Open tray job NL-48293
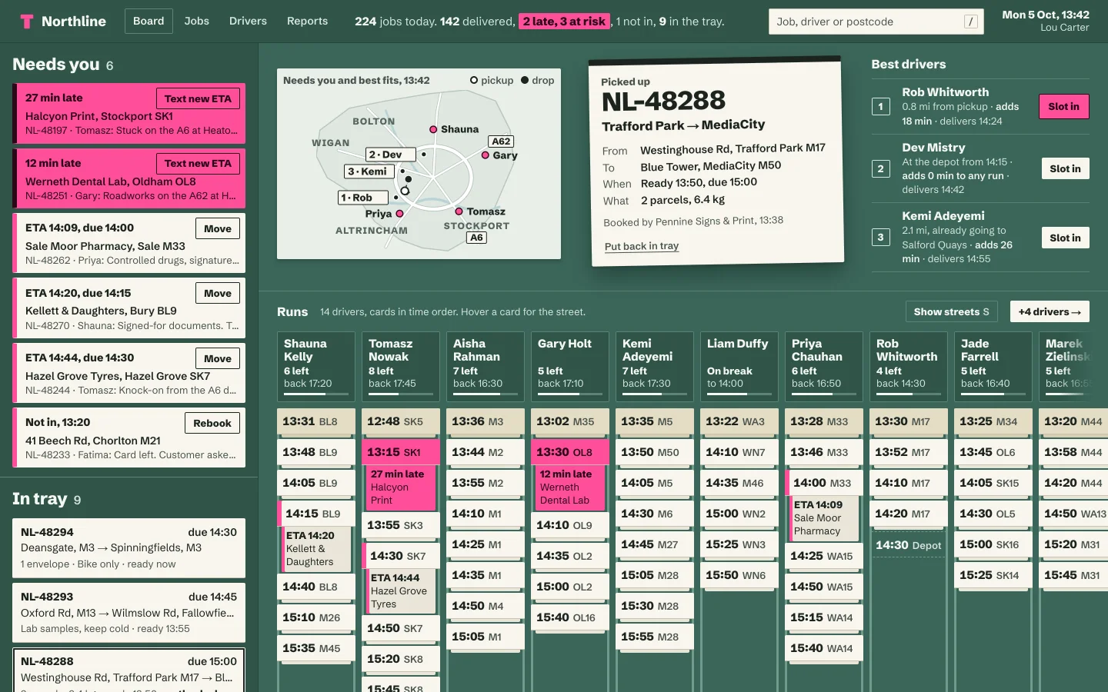The width and height of the screenshot is (1108, 692). point(128,613)
